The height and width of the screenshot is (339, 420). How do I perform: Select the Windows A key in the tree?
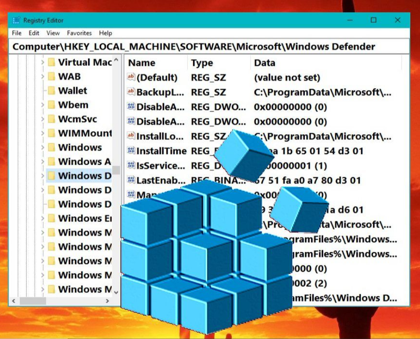pos(84,162)
